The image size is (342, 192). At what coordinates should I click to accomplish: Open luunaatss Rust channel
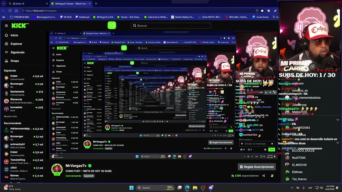24,109
